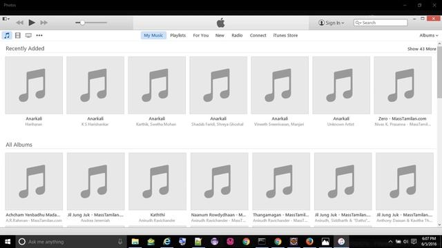Click the volume slider knob
The height and width of the screenshot is (248, 442).
coord(82,23)
